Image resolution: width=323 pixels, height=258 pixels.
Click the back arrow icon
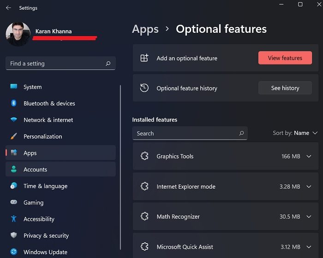[8, 8]
